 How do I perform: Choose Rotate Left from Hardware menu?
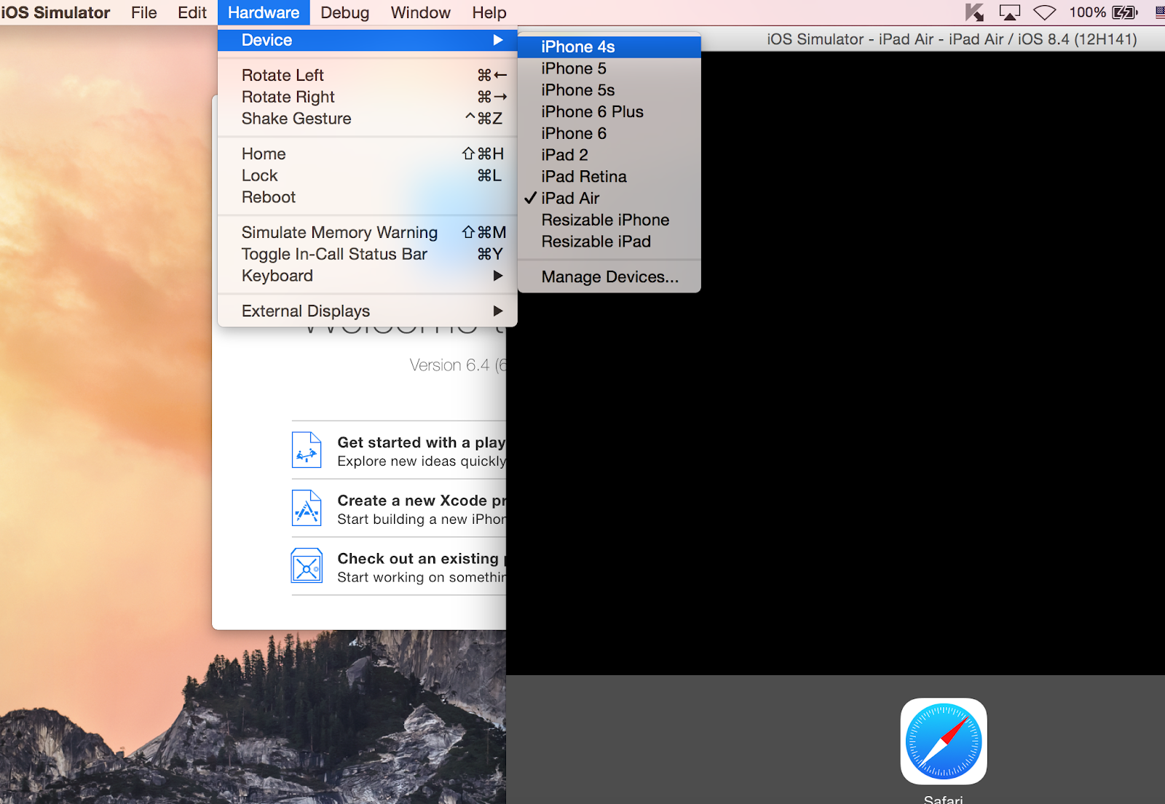[x=368, y=75]
